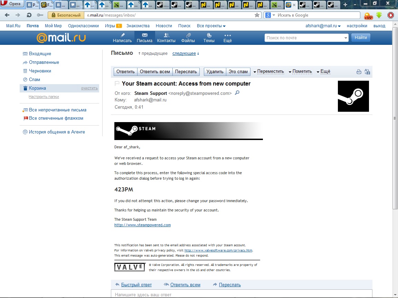This screenshot has height=298, width=398.
Task: Show Все отмеченные флажком
Action: [56, 118]
